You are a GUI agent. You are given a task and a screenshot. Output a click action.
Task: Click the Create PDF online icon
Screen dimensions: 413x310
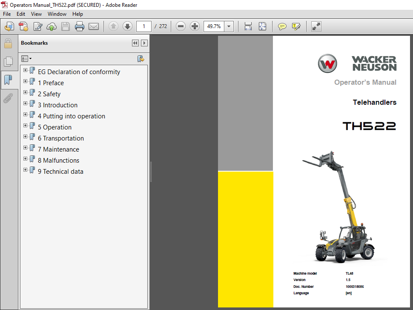pyautogui.click(x=9, y=26)
